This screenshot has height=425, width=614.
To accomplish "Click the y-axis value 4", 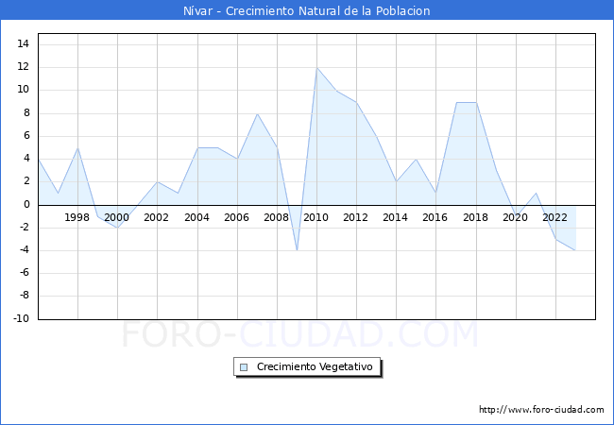I will (x=26, y=159).
